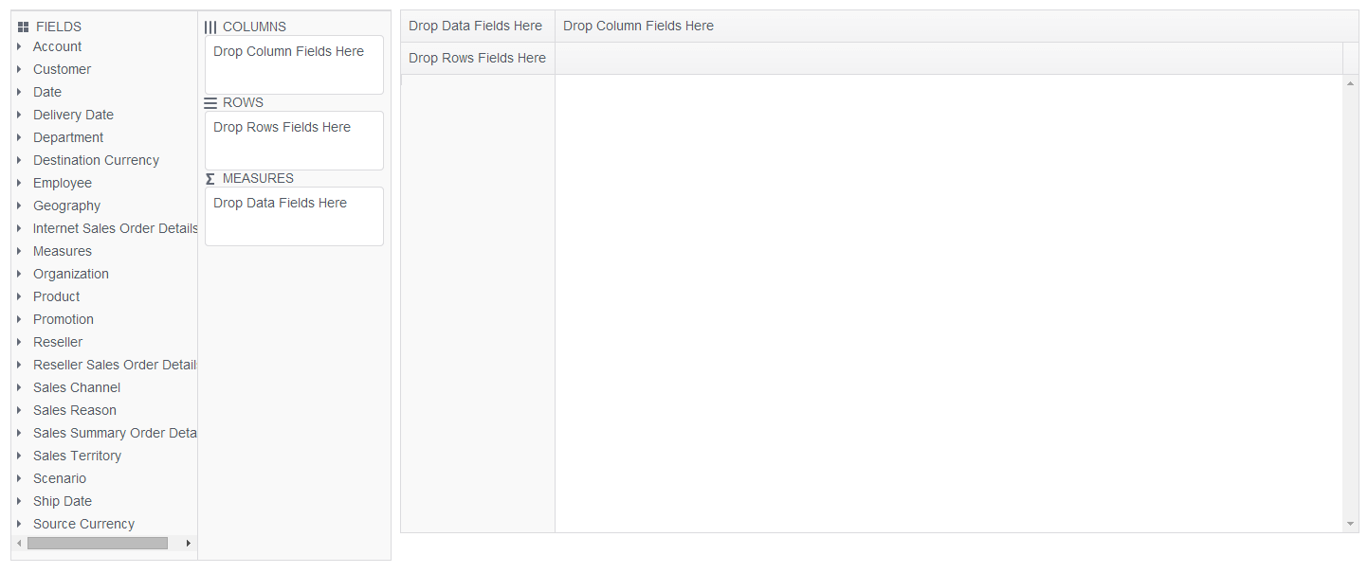Viewport: 1368px width, 573px height.
Task: Expand the Ship Date field
Action: click(x=20, y=501)
